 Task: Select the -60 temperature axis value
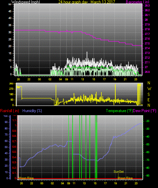(147, 152)
